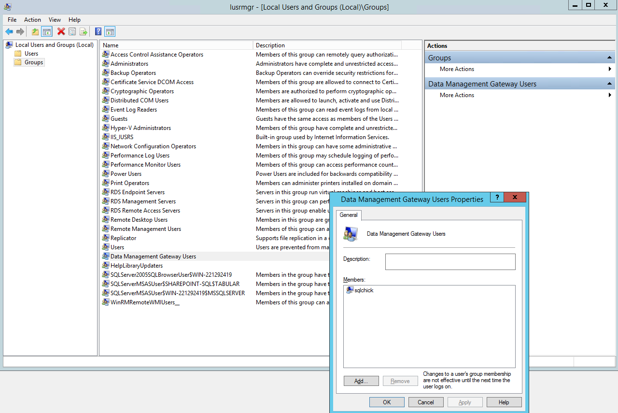Click the Print Operators group icon
Image resolution: width=618 pixels, height=413 pixels.
click(x=106, y=183)
